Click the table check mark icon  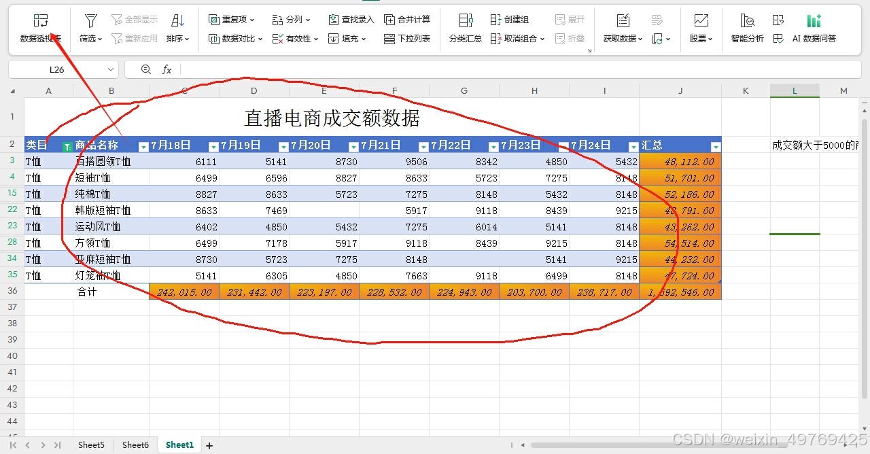point(778,39)
